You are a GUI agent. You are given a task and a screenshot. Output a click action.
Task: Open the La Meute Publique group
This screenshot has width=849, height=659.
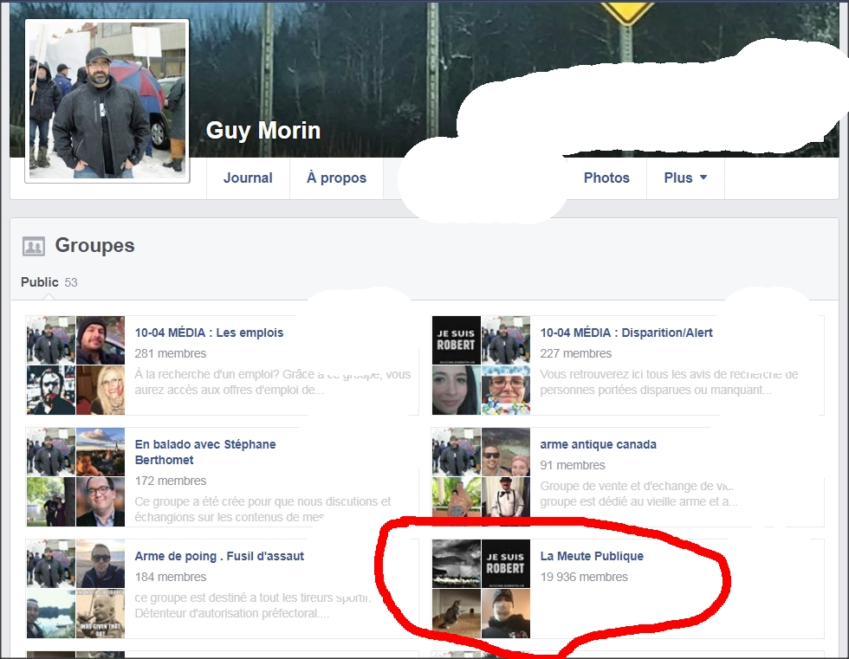click(592, 556)
